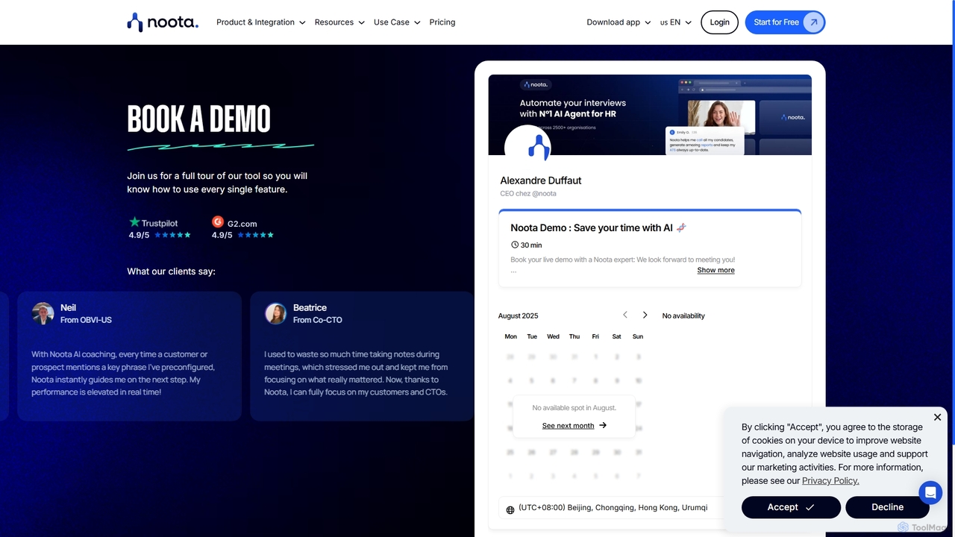The image size is (955, 537).
Task: Go to previous month in calendar
Action: click(625, 315)
